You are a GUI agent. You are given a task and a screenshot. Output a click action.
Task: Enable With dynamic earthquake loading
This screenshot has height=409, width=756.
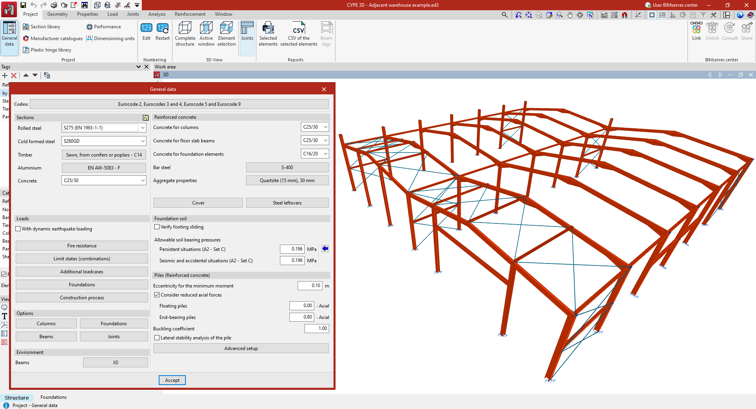pyautogui.click(x=18, y=229)
